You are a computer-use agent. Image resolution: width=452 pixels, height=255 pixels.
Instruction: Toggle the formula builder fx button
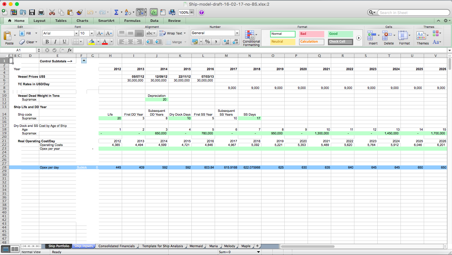pos(154,12)
